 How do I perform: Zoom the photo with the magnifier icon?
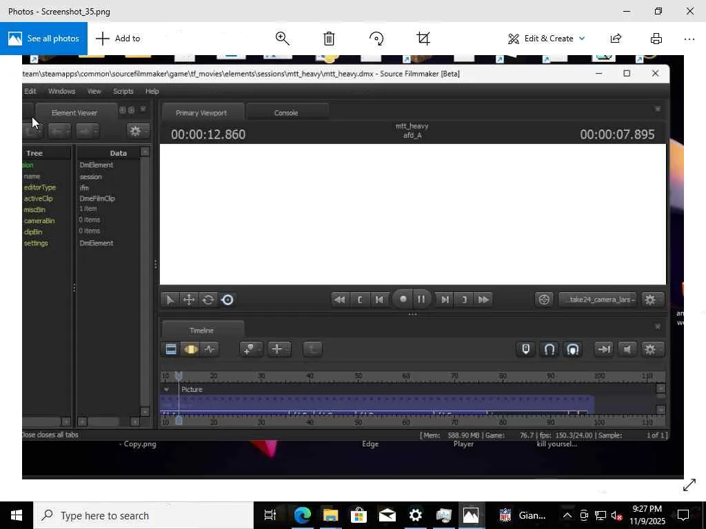point(282,39)
